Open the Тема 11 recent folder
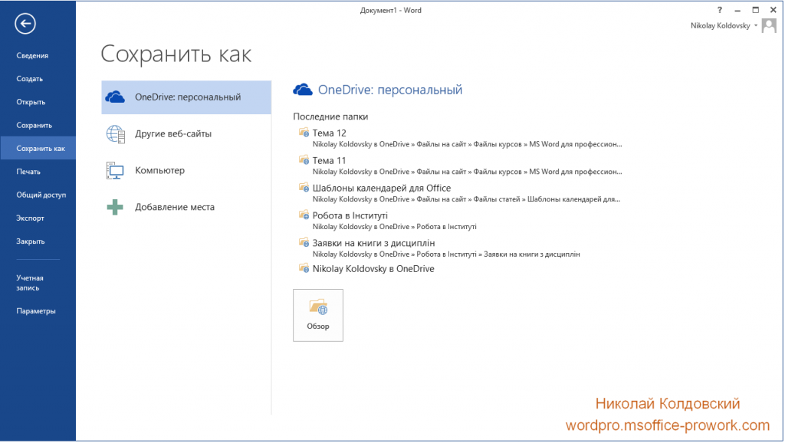 click(x=329, y=160)
